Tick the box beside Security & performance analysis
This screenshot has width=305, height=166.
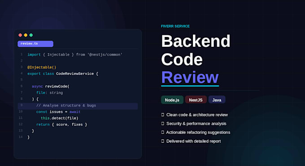pyautogui.click(x=163, y=124)
